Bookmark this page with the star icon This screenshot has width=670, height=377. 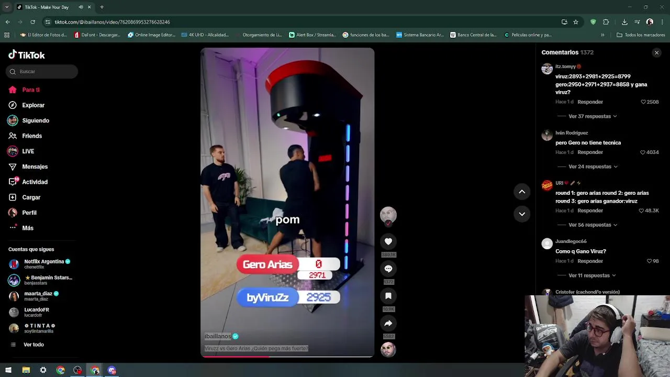pos(576,22)
